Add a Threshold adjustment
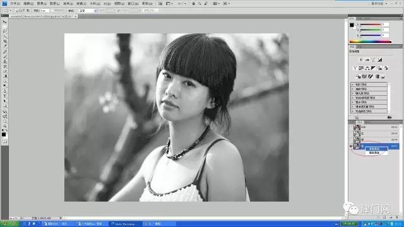Viewport: 404px width, 227px height. tap(371, 77)
